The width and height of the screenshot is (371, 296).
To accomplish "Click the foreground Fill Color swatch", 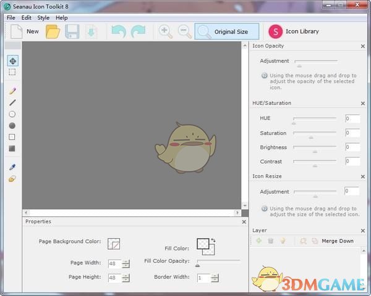I will [x=203, y=244].
